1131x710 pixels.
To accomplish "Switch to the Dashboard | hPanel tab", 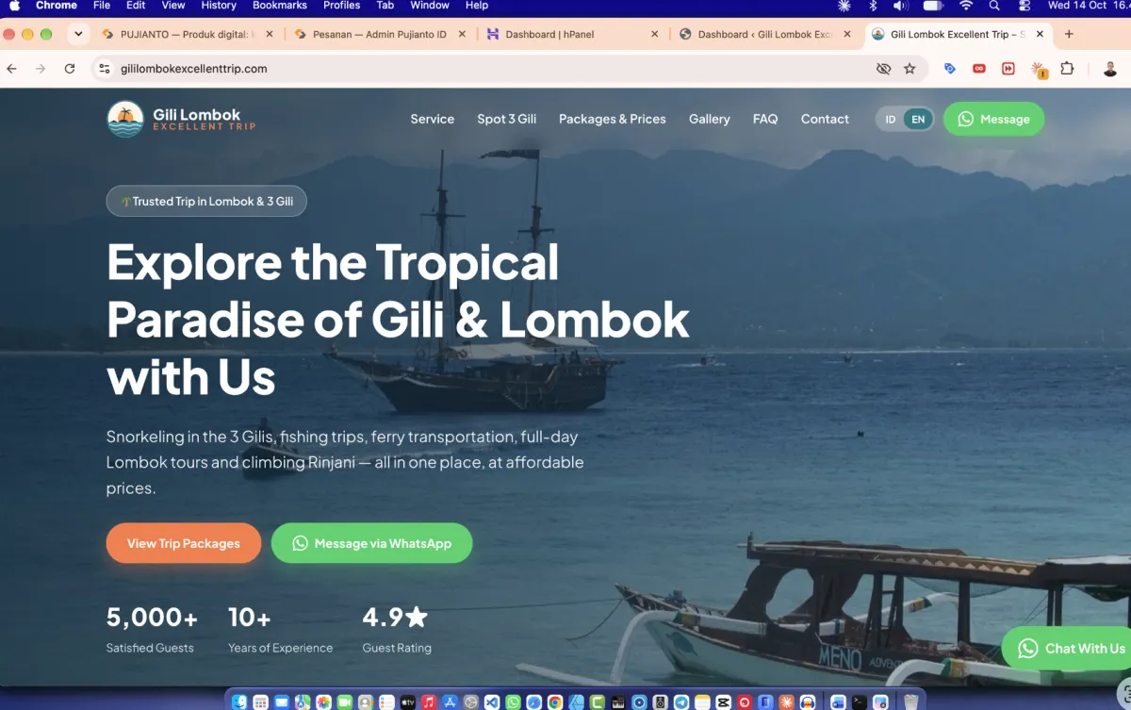I will pos(571,35).
